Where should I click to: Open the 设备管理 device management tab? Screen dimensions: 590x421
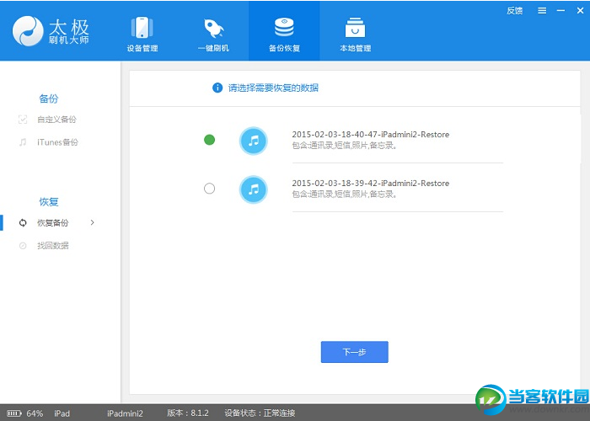(x=142, y=34)
